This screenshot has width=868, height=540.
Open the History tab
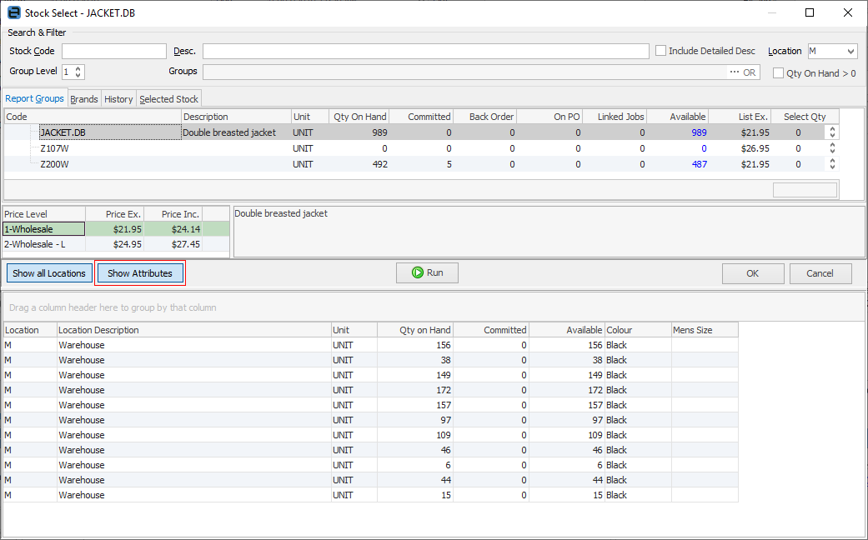tap(118, 98)
